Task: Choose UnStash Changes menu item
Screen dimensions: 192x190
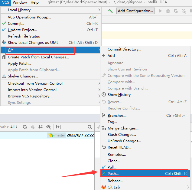Action: tap(145, 141)
